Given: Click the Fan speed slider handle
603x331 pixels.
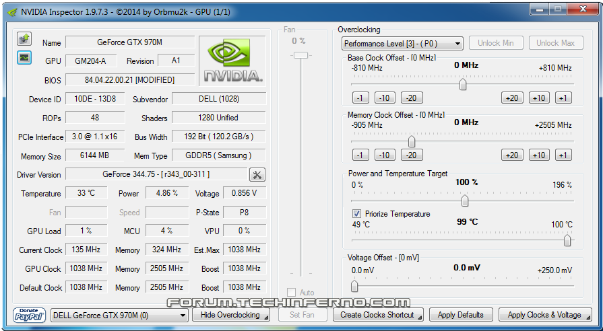Looking at the screenshot, I should pos(300,56).
